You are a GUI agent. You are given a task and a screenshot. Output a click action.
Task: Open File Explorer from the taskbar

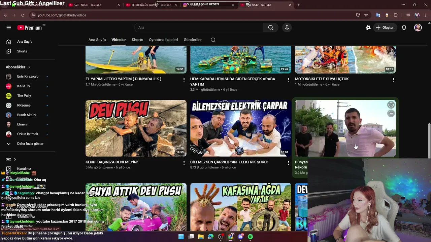(x=201, y=237)
